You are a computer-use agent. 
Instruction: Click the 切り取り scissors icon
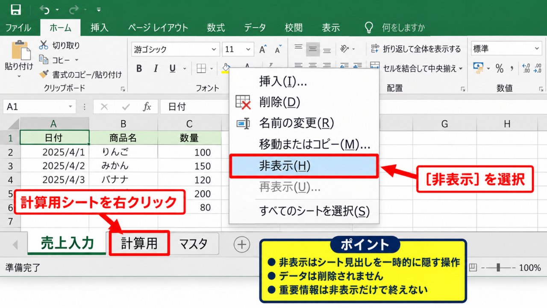44,45
